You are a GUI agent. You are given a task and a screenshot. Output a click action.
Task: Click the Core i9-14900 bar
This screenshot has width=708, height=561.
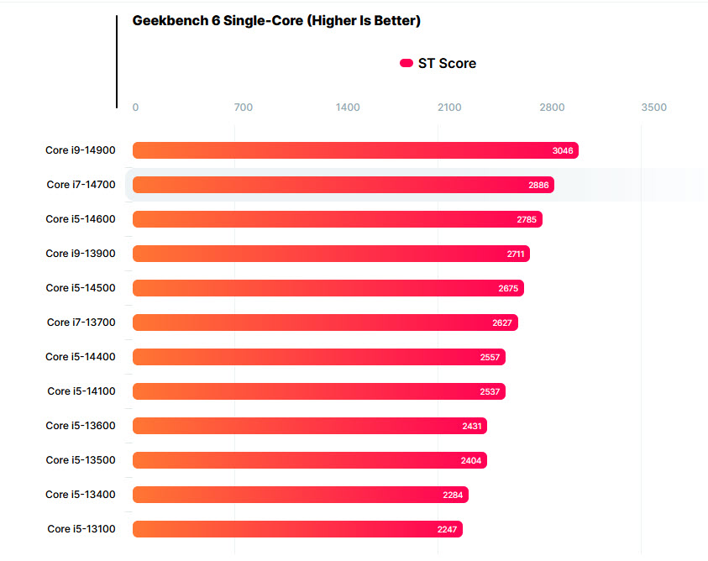(354, 150)
